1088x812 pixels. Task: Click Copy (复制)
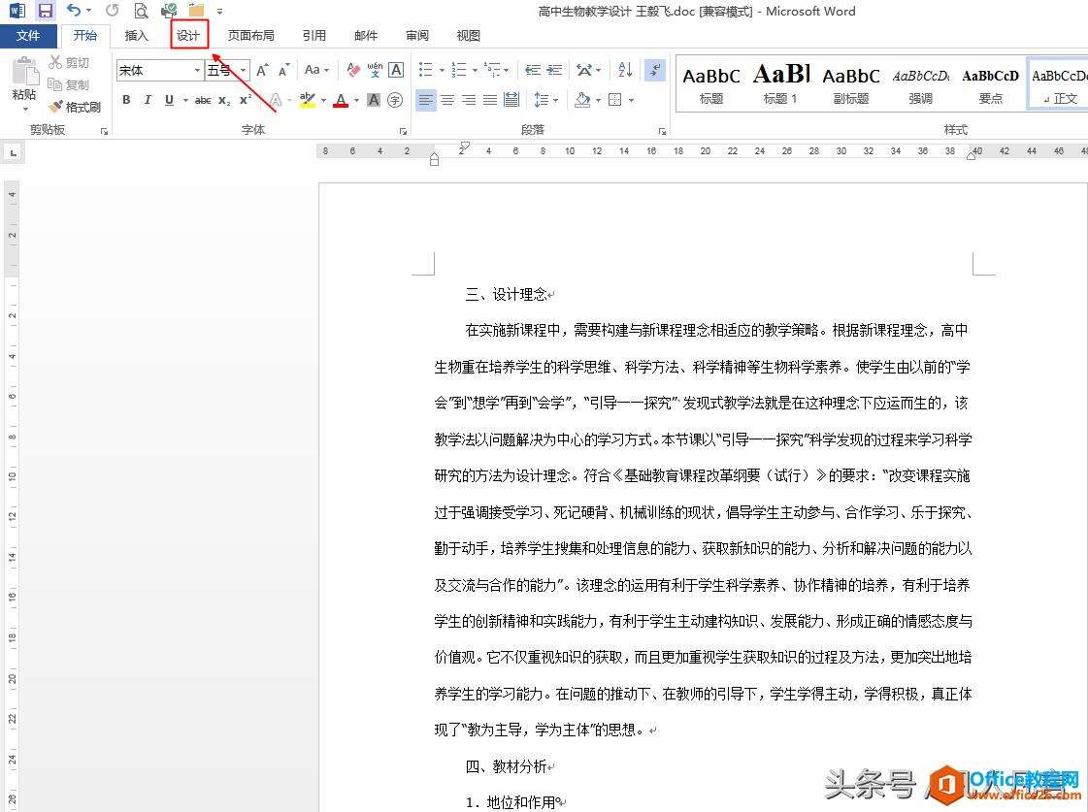point(69,84)
